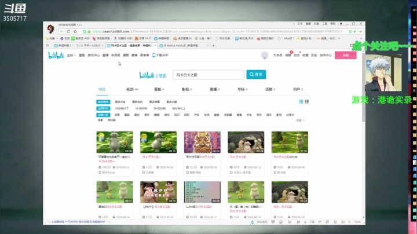Viewport: 417px width, 234px height.
Task: Sort results by 最多点击
Action: [x=120, y=102]
